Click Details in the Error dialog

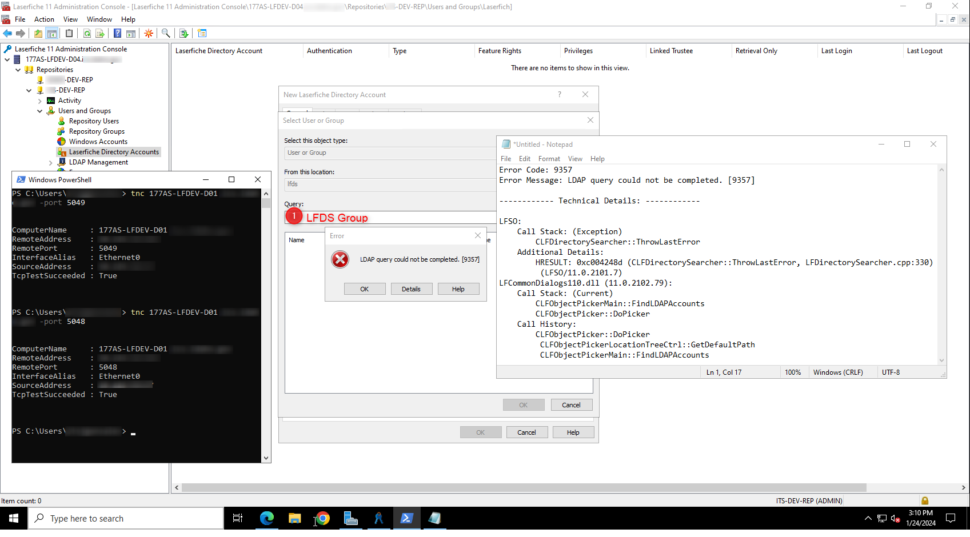click(410, 289)
